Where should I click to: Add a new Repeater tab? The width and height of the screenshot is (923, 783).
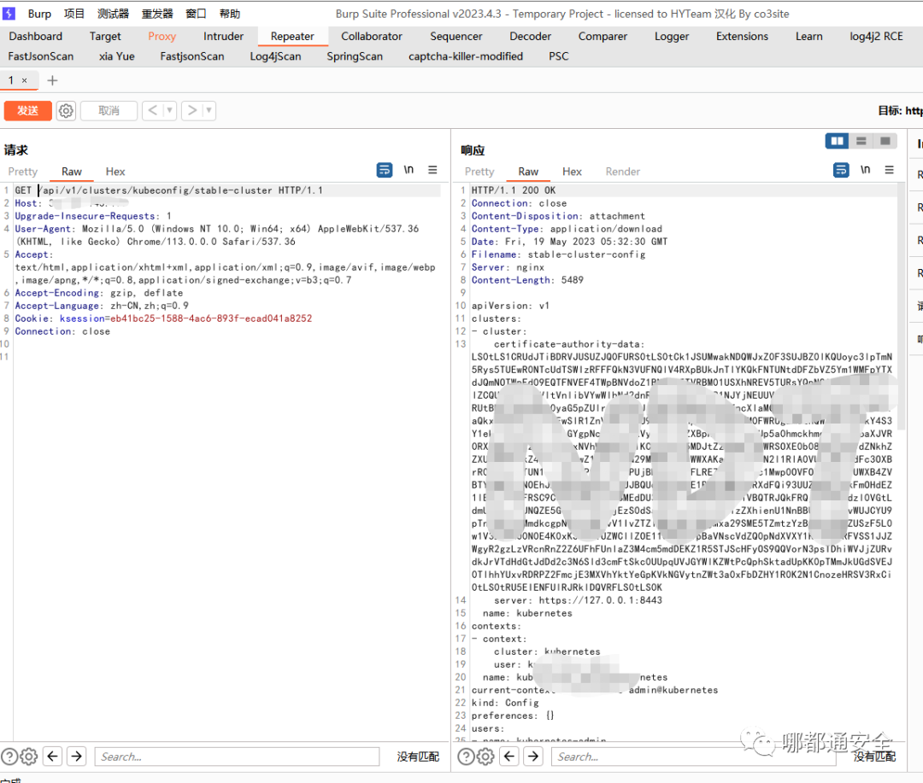coord(52,80)
